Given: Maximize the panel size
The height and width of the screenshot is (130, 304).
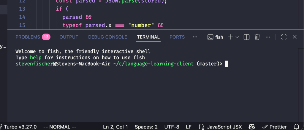Looking at the screenshot, I should (284, 37).
